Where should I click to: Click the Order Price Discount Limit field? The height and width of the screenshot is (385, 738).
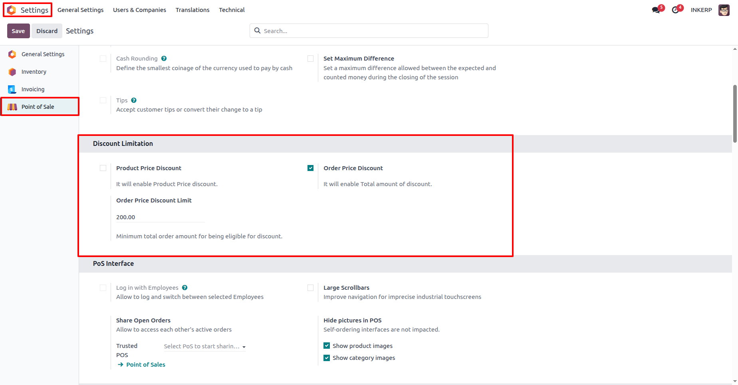pos(160,217)
